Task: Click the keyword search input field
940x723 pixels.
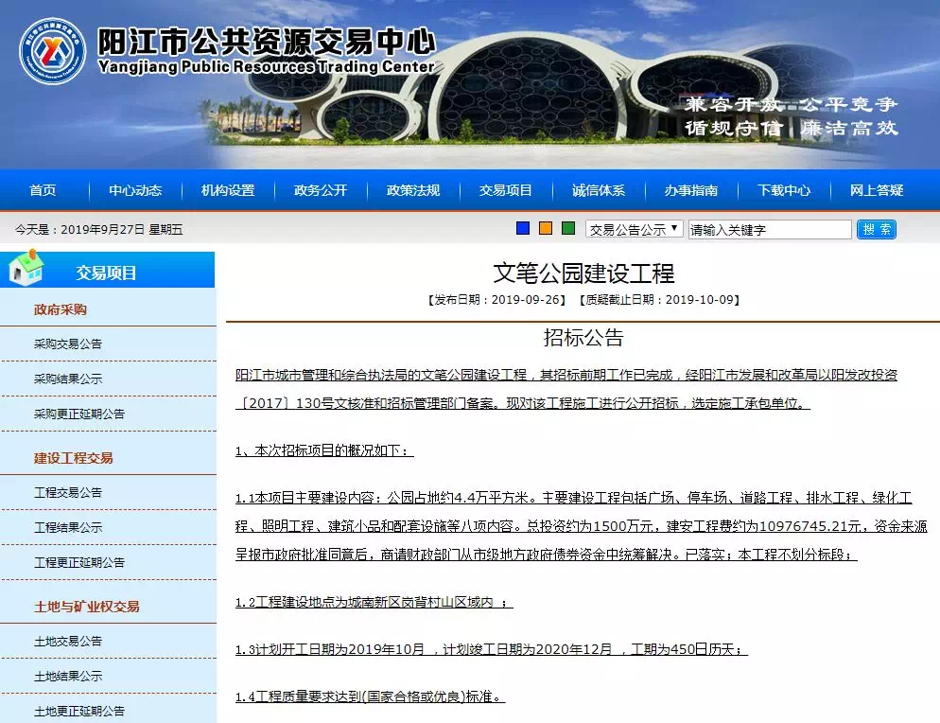Action: click(x=769, y=230)
